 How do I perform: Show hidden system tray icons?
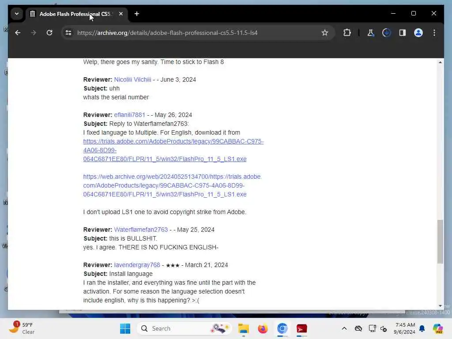click(x=344, y=328)
